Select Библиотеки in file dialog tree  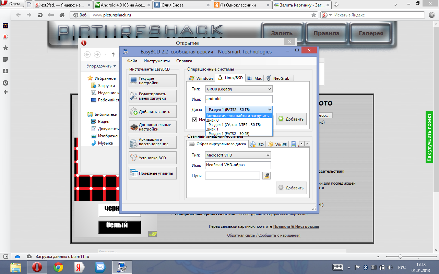(x=103, y=114)
